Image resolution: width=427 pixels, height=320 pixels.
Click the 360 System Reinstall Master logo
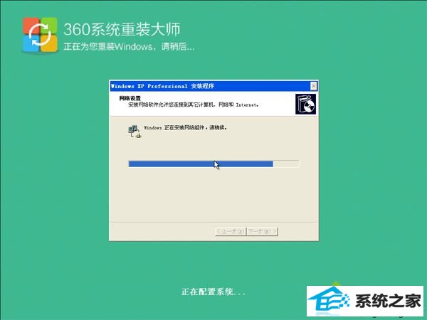pos(40,35)
